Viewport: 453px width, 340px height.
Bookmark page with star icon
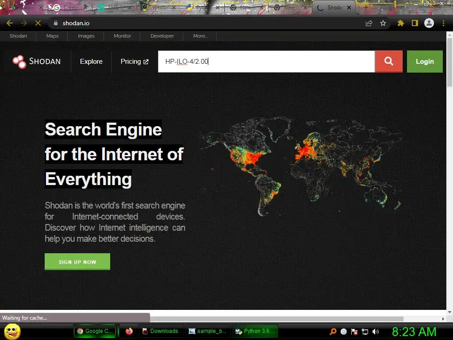click(383, 23)
